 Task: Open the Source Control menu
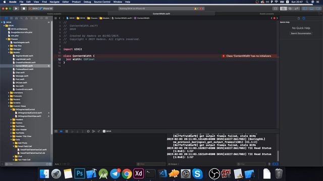(x=102, y=2)
